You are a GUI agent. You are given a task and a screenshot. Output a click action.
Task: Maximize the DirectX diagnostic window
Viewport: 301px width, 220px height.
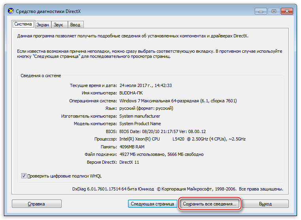(x=274, y=11)
